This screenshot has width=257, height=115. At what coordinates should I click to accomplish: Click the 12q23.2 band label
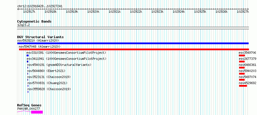pyautogui.click(x=23, y=25)
